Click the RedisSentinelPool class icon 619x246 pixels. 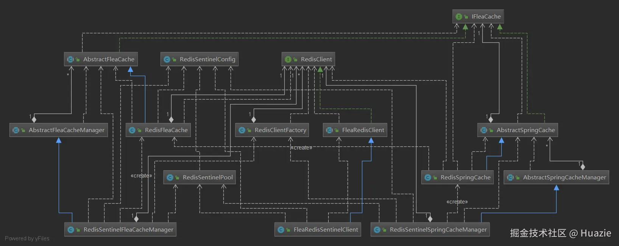[170, 177]
